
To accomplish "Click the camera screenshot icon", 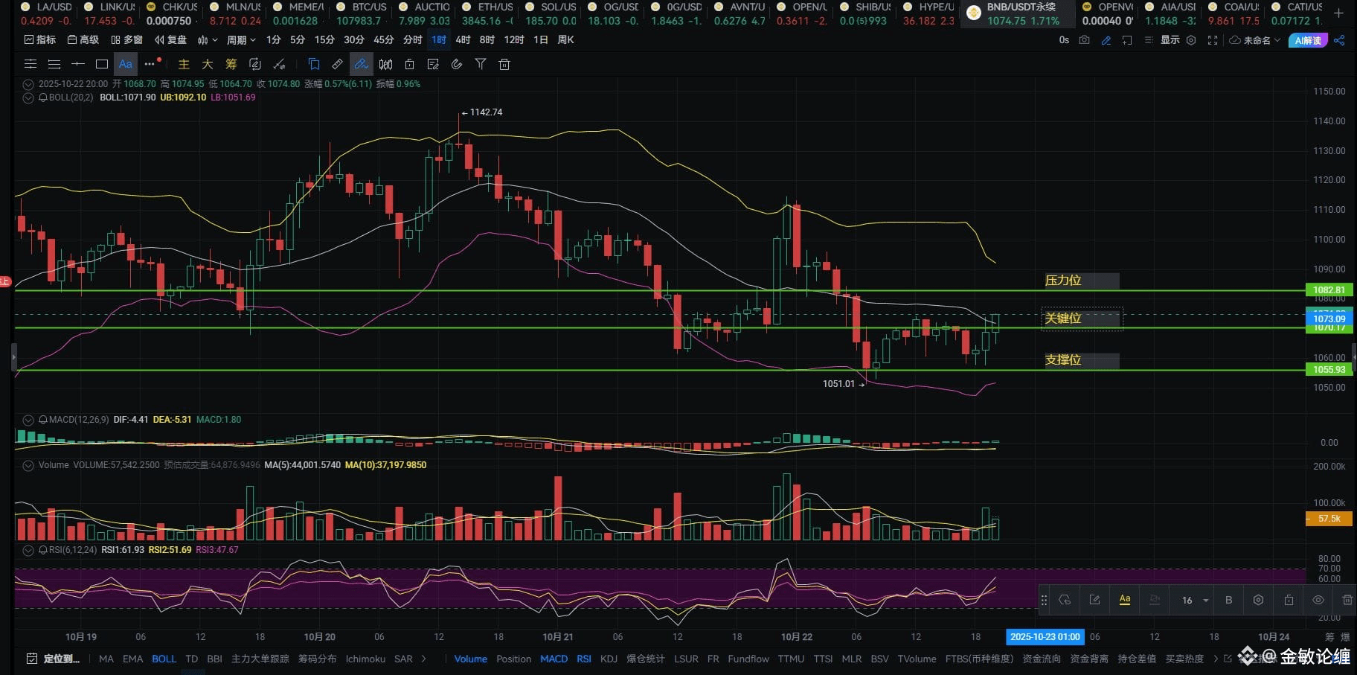I will pos(1084,40).
